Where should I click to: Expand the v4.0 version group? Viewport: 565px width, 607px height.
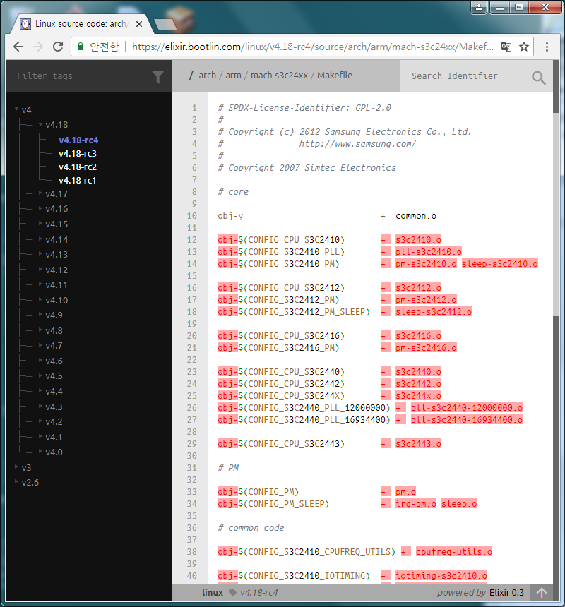point(40,452)
